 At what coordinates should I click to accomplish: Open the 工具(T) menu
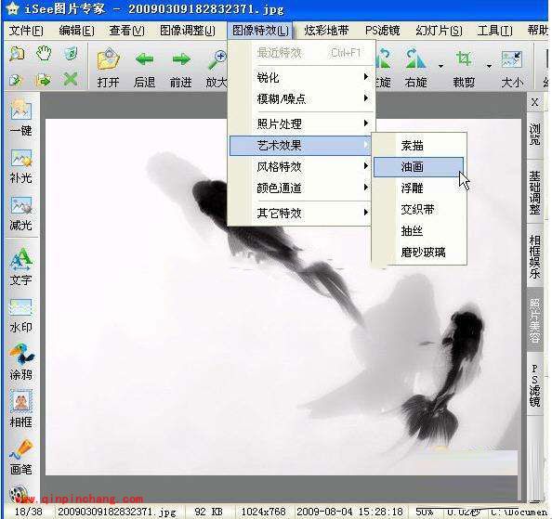pos(494,31)
